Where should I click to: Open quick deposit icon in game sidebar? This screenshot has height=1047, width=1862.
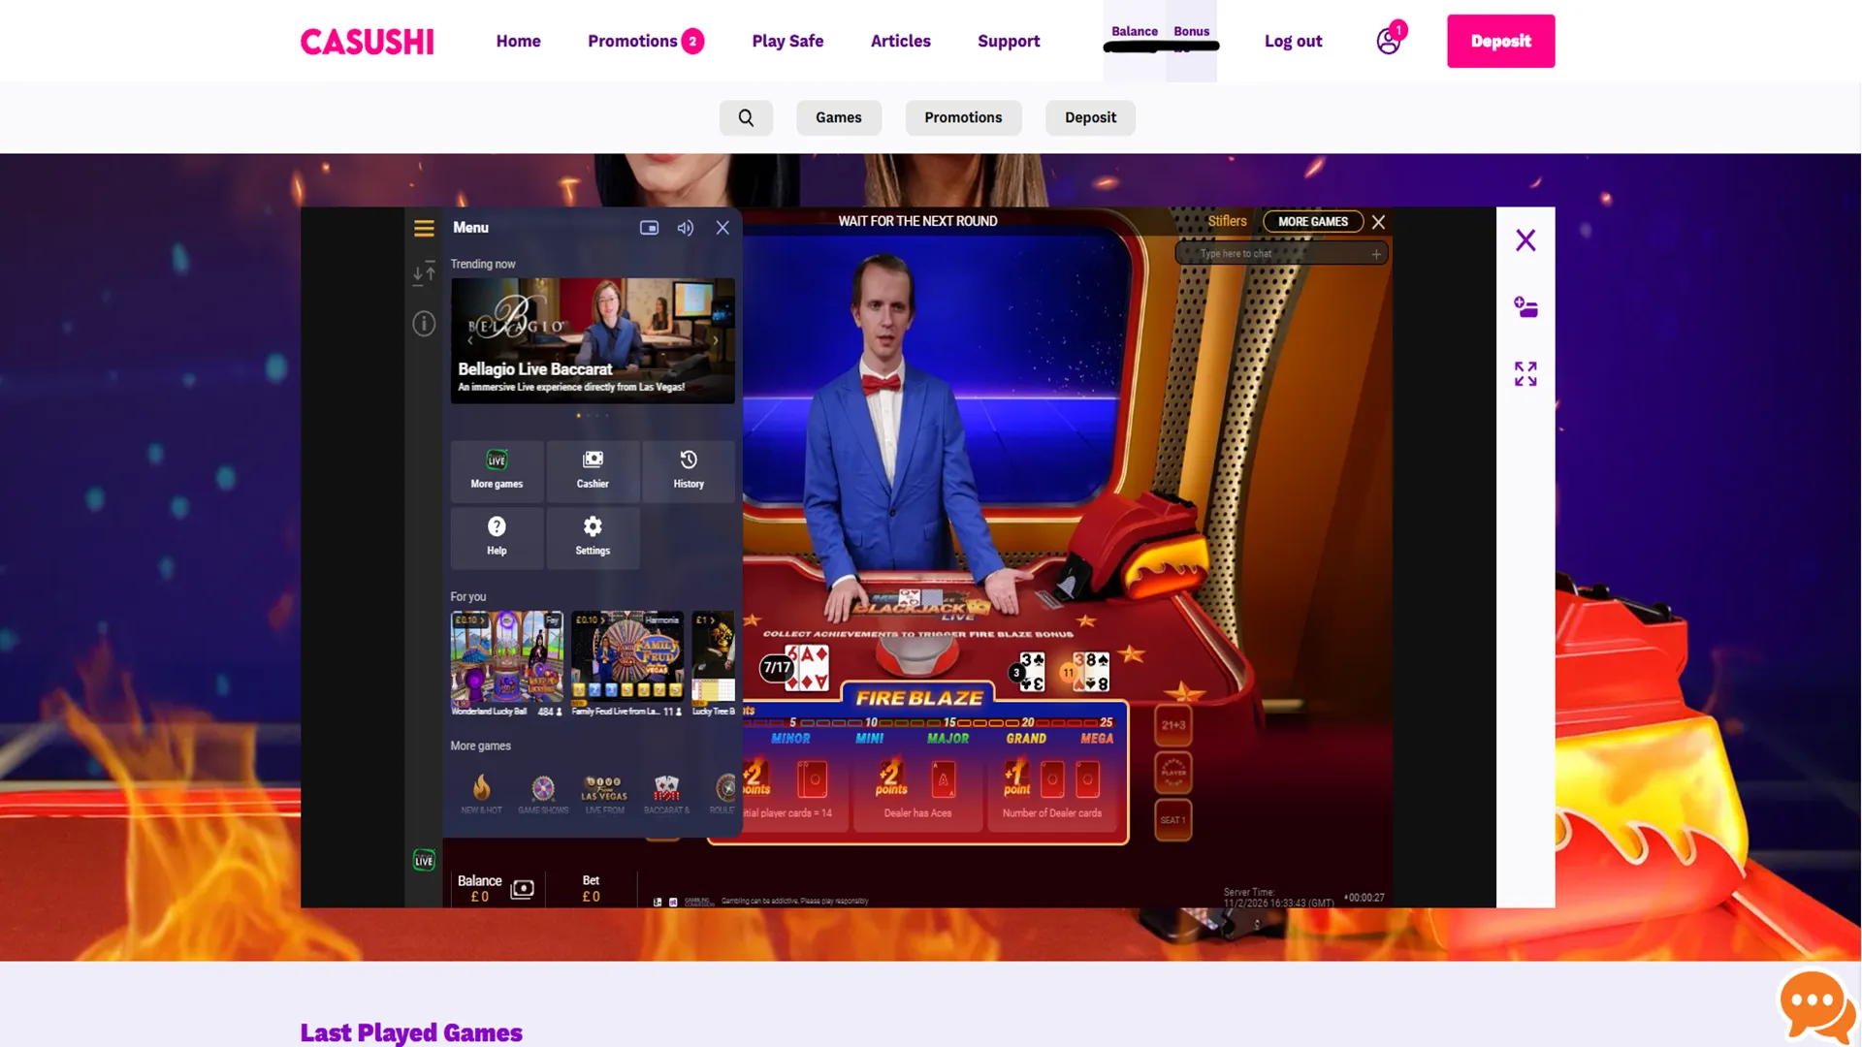tap(1525, 307)
